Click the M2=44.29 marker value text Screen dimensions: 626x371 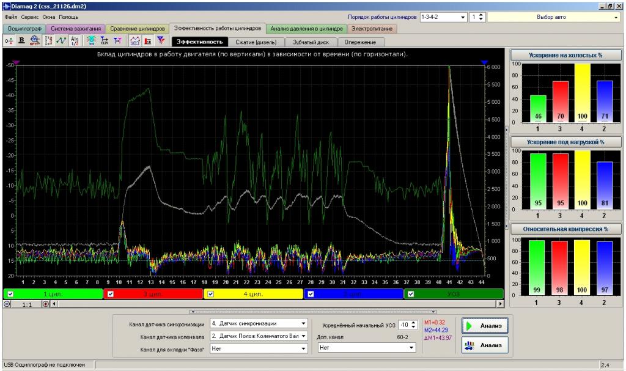tap(436, 330)
